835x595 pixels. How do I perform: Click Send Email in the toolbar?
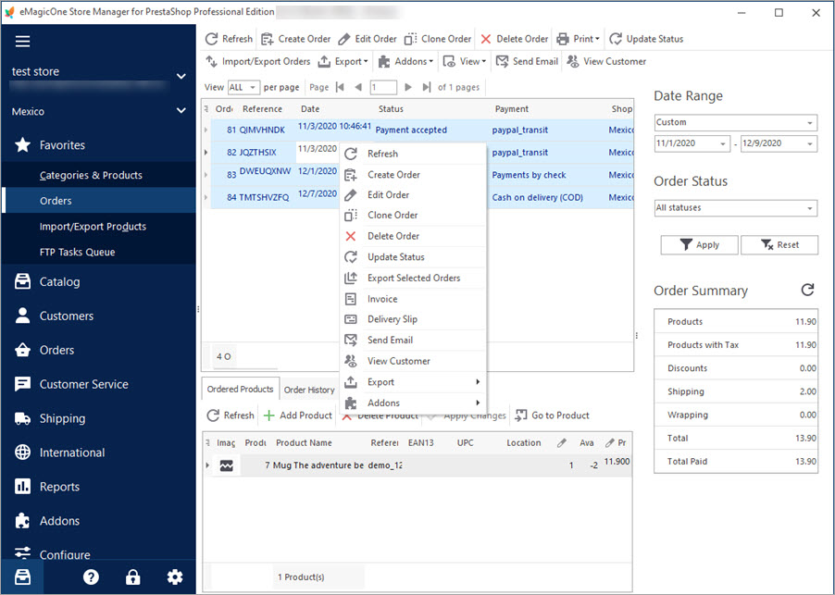point(527,61)
